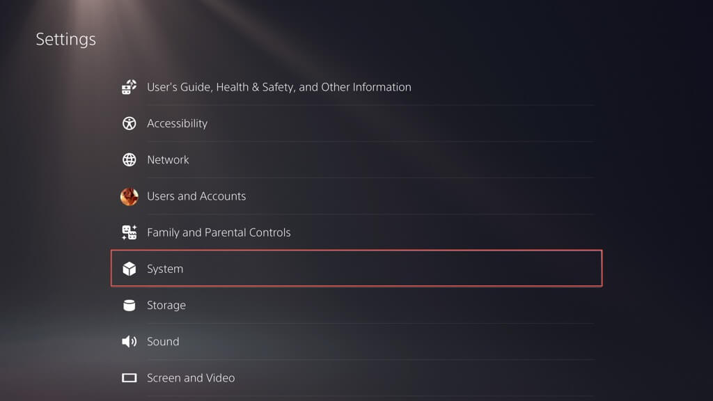
Task: Open Screen and Video settings
Action: (x=191, y=378)
